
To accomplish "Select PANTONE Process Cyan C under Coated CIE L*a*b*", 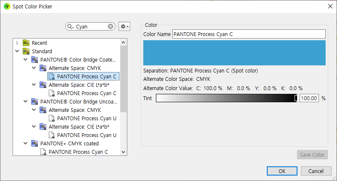I will pyautogui.click(x=87, y=93).
